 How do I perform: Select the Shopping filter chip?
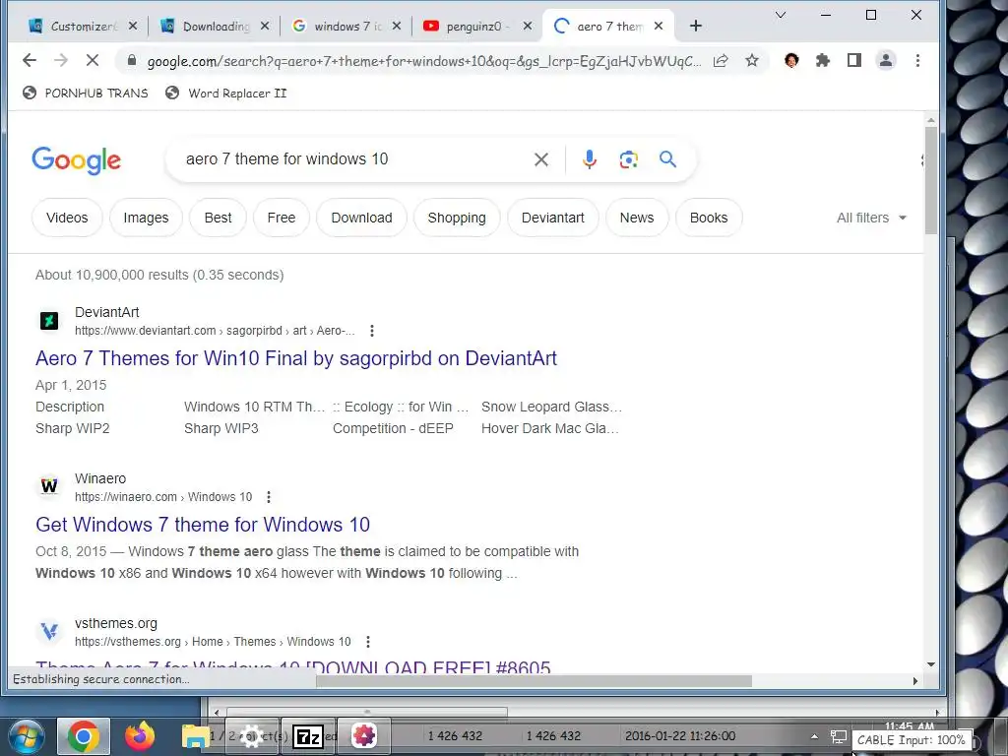pos(457,218)
